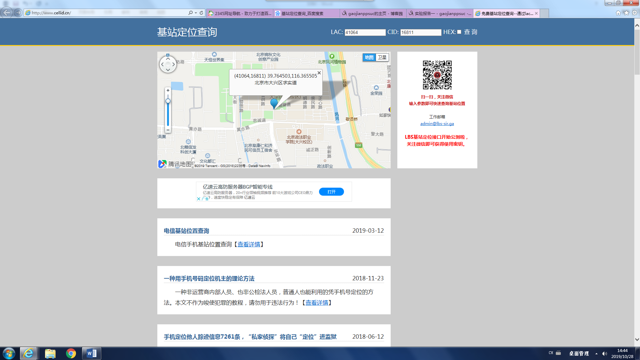Image resolution: width=640 pixels, height=360 pixels.
Task: Close the map location info popup
Action: [x=319, y=73]
